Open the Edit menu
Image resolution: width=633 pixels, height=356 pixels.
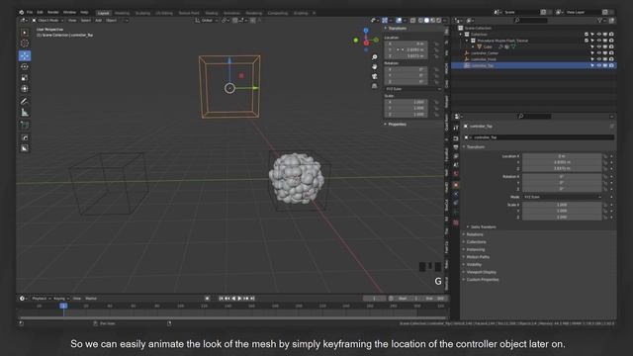pyautogui.click(x=40, y=13)
